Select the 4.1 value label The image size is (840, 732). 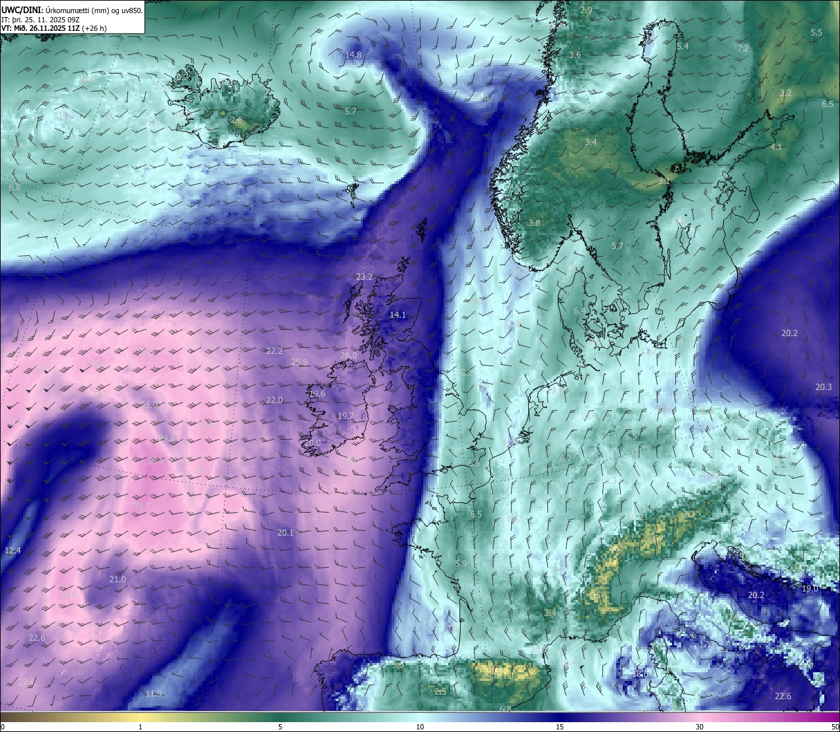(x=776, y=146)
